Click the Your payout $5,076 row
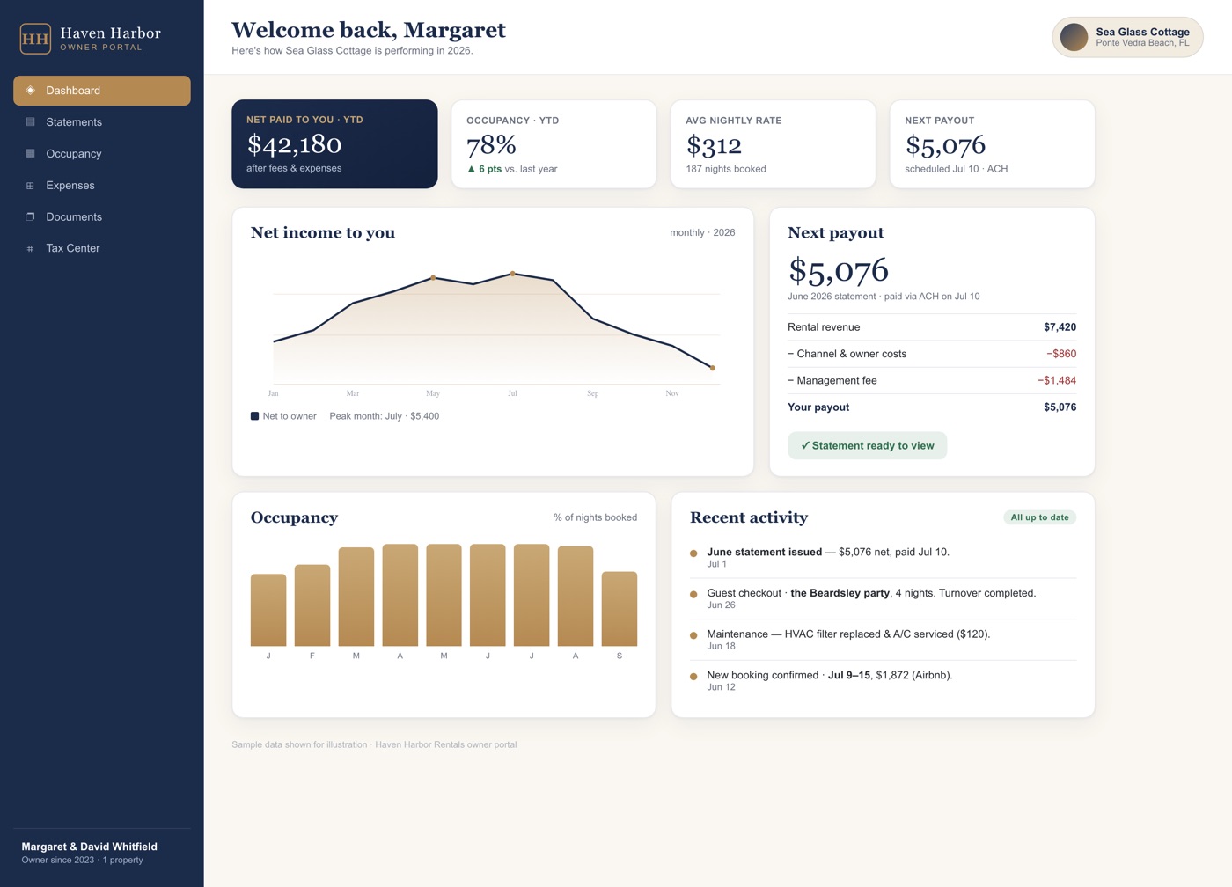This screenshot has height=887, width=1232. tap(932, 407)
